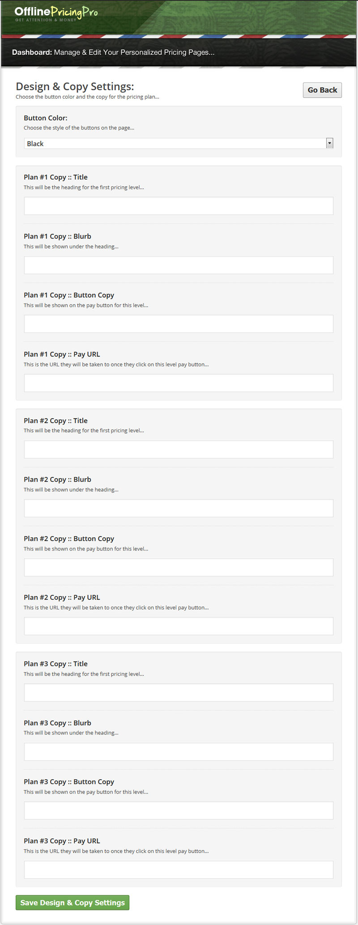
Task: Select the Plan #2 Button Copy field
Action: coord(179,567)
